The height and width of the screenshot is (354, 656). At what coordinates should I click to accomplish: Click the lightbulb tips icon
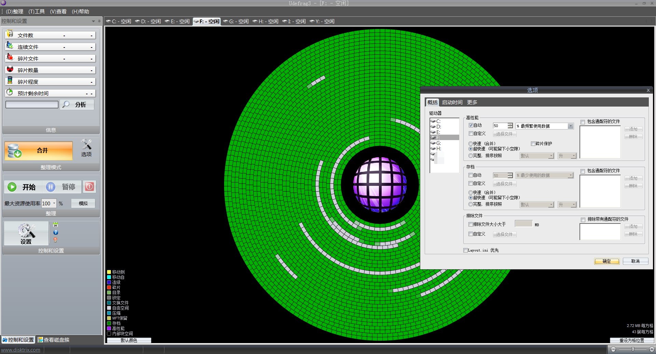[56, 240]
